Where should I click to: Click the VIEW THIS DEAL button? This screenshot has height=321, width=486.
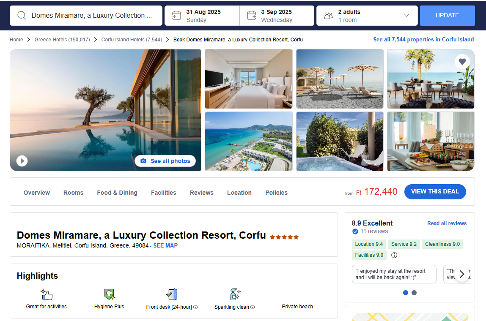(435, 192)
